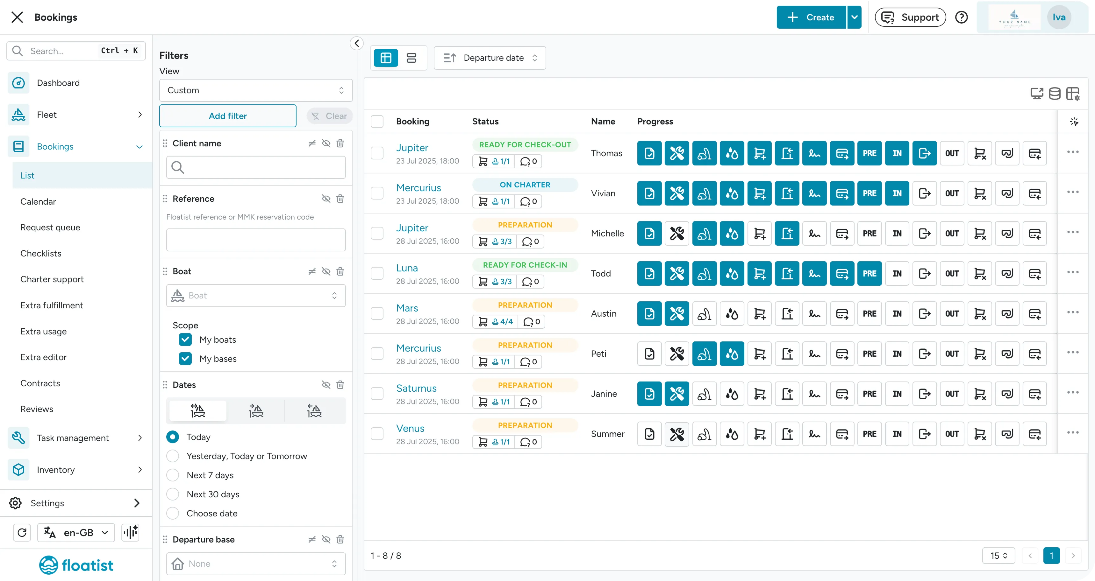Open the Saturnus booking link
Image resolution: width=1095 pixels, height=581 pixels.
tap(416, 388)
